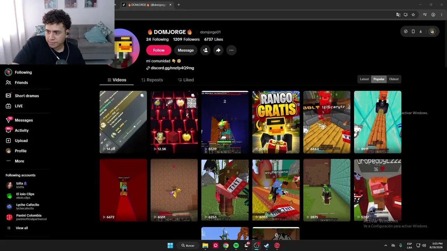Open the TikTok coins icon in the floating bar
Image resolution: width=447 pixels, height=251 pixels.
[x=406, y=31]
